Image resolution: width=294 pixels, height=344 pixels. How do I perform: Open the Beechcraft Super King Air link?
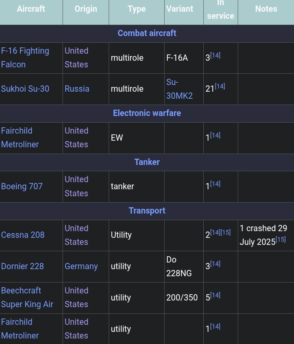[27, 297]
